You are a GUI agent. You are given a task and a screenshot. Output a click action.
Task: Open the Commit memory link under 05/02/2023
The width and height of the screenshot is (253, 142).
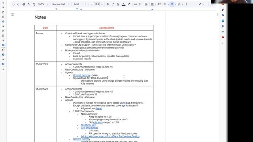81,139
